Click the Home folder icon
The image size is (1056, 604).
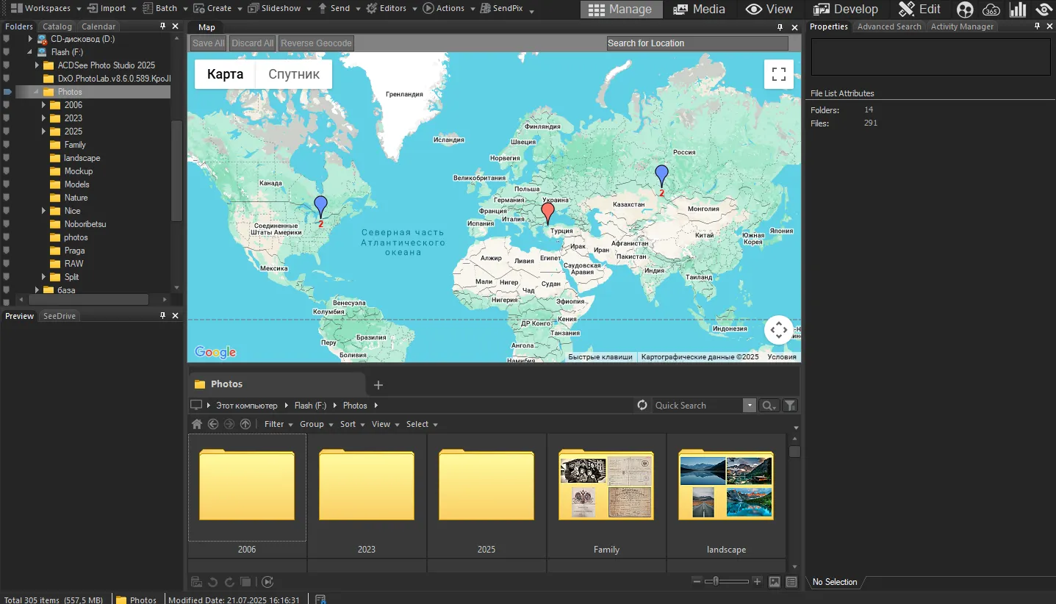[196, 424]
